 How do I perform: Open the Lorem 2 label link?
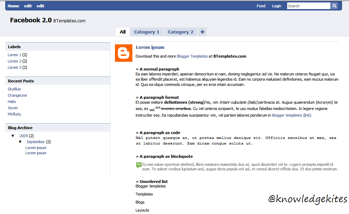(x=14, y=61)
